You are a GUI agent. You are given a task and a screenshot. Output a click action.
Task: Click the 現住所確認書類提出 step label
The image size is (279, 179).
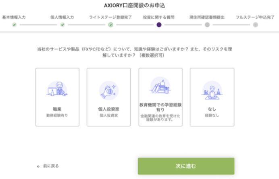point(207,17)
